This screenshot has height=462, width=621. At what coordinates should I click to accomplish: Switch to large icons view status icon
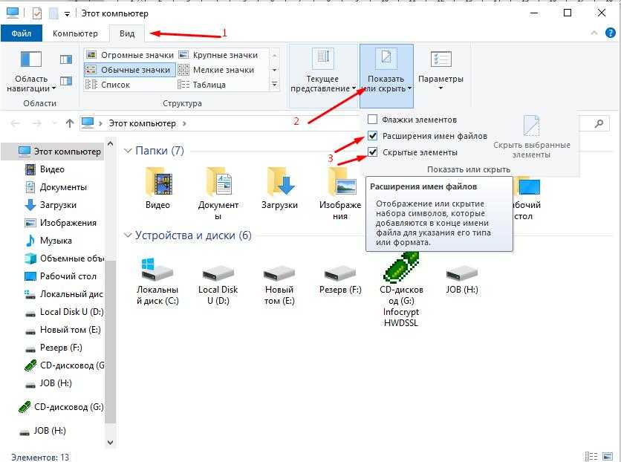point(607,457)
